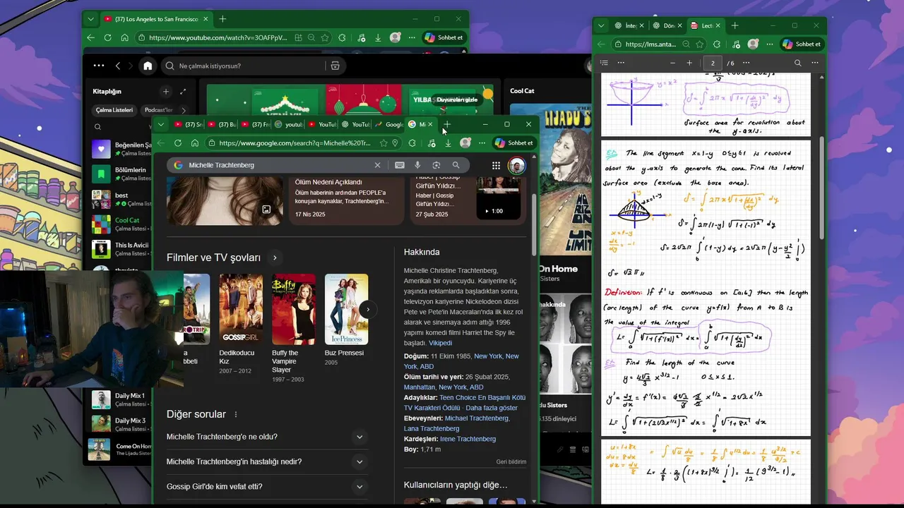
Task: Open media control in the PDF browser toolbar
Action: pos(734,44)
